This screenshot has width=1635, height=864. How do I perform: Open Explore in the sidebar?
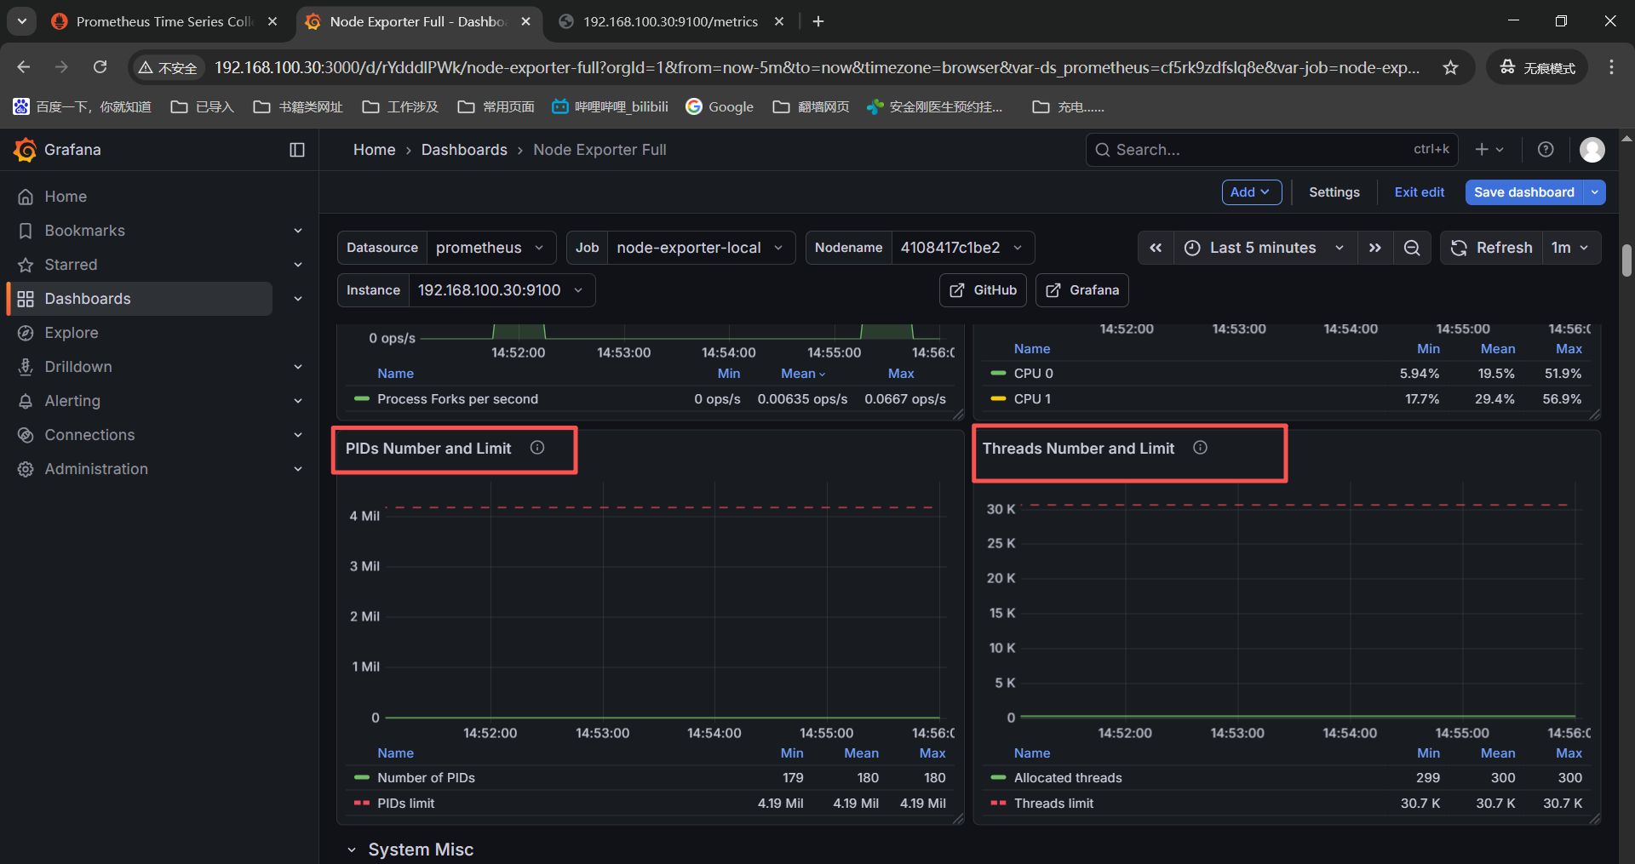coord(72,333)
